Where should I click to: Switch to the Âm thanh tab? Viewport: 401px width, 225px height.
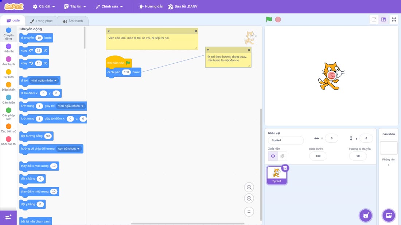(73, 21)
